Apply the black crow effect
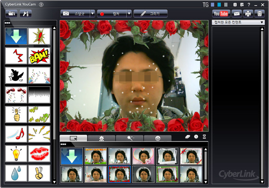The height and width of the screenshot is (188, 269). point(16,75)
